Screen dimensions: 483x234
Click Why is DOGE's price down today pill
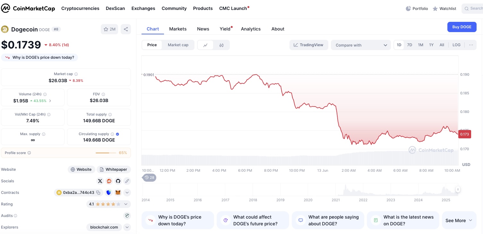(x=40, y=57)
